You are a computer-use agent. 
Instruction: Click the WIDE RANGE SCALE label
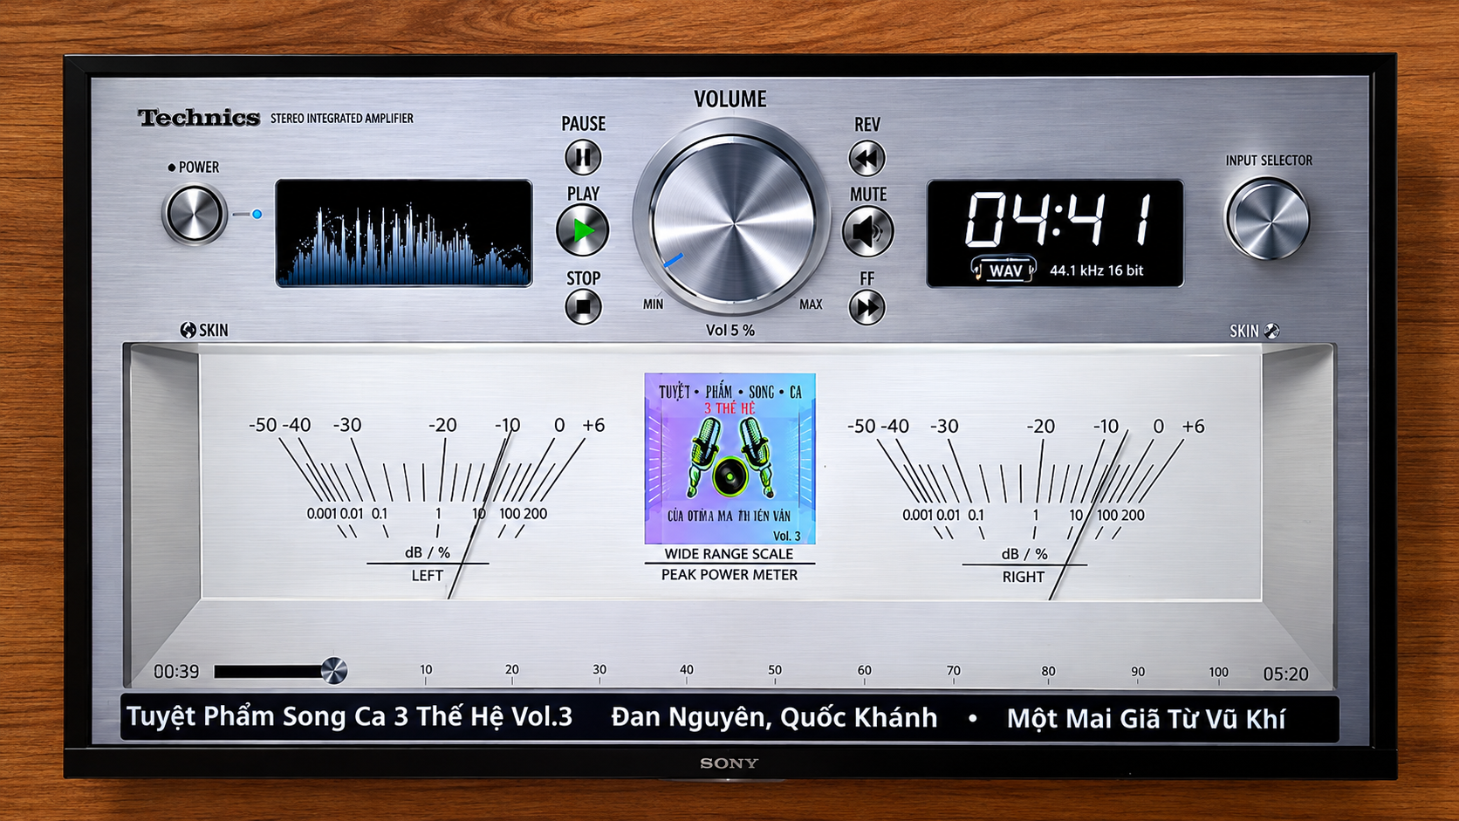click(x=729, y=554)
